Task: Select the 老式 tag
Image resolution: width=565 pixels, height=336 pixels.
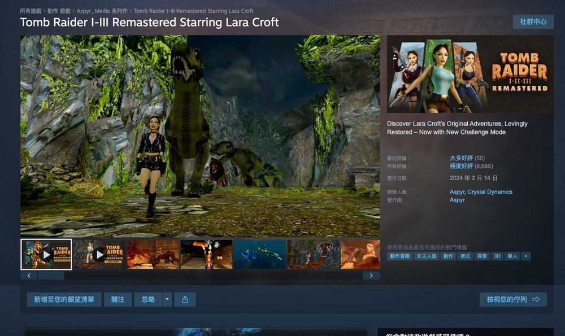Action: pos(465,256)
